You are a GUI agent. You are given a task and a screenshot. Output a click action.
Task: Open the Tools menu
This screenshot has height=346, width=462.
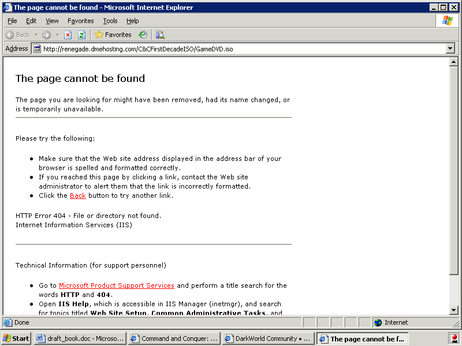(110, 21)
